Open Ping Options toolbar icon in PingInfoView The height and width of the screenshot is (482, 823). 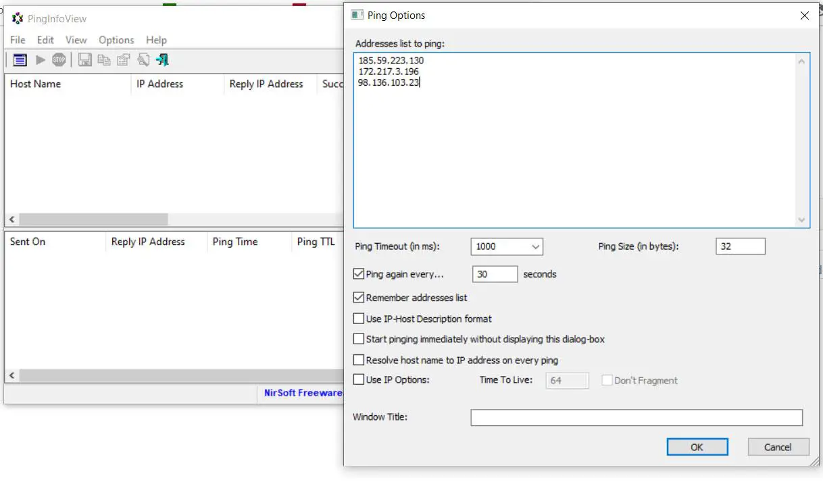click(x=20, y=60)
